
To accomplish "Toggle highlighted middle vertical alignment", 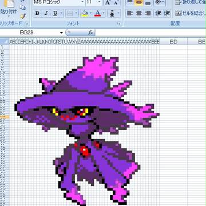I will (138, 2).
